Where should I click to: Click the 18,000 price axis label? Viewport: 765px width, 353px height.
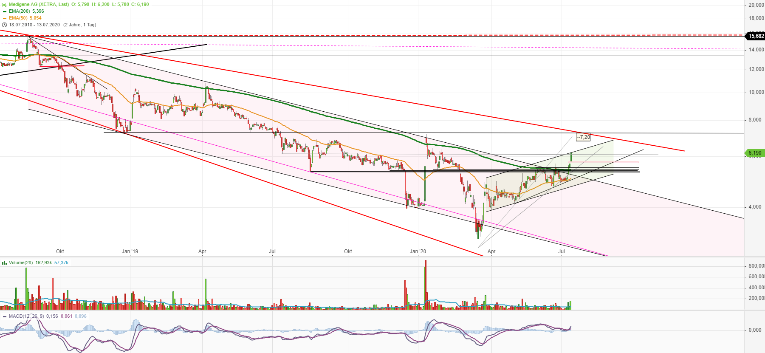click(x=756, y=18)
